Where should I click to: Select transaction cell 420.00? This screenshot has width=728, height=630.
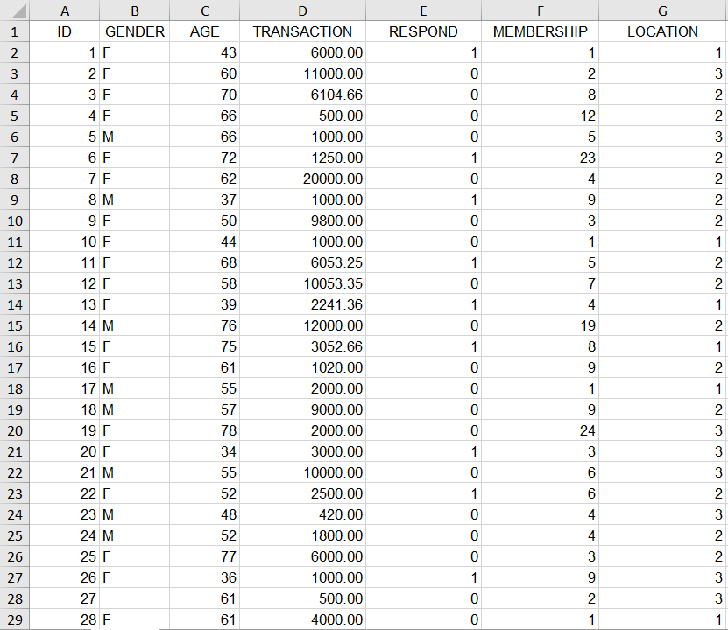point(302,514)
